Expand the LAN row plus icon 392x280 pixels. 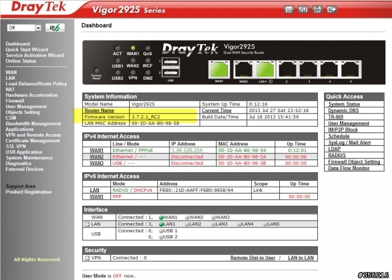point(87,224)
